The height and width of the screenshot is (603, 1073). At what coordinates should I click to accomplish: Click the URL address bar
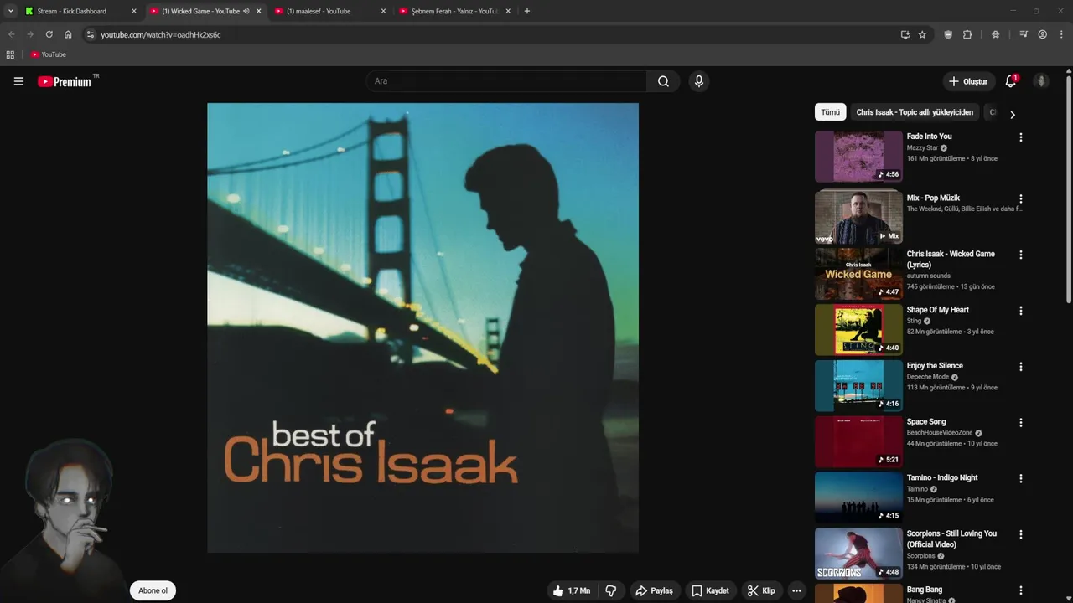pyautogui.click(x=495, y=34)
